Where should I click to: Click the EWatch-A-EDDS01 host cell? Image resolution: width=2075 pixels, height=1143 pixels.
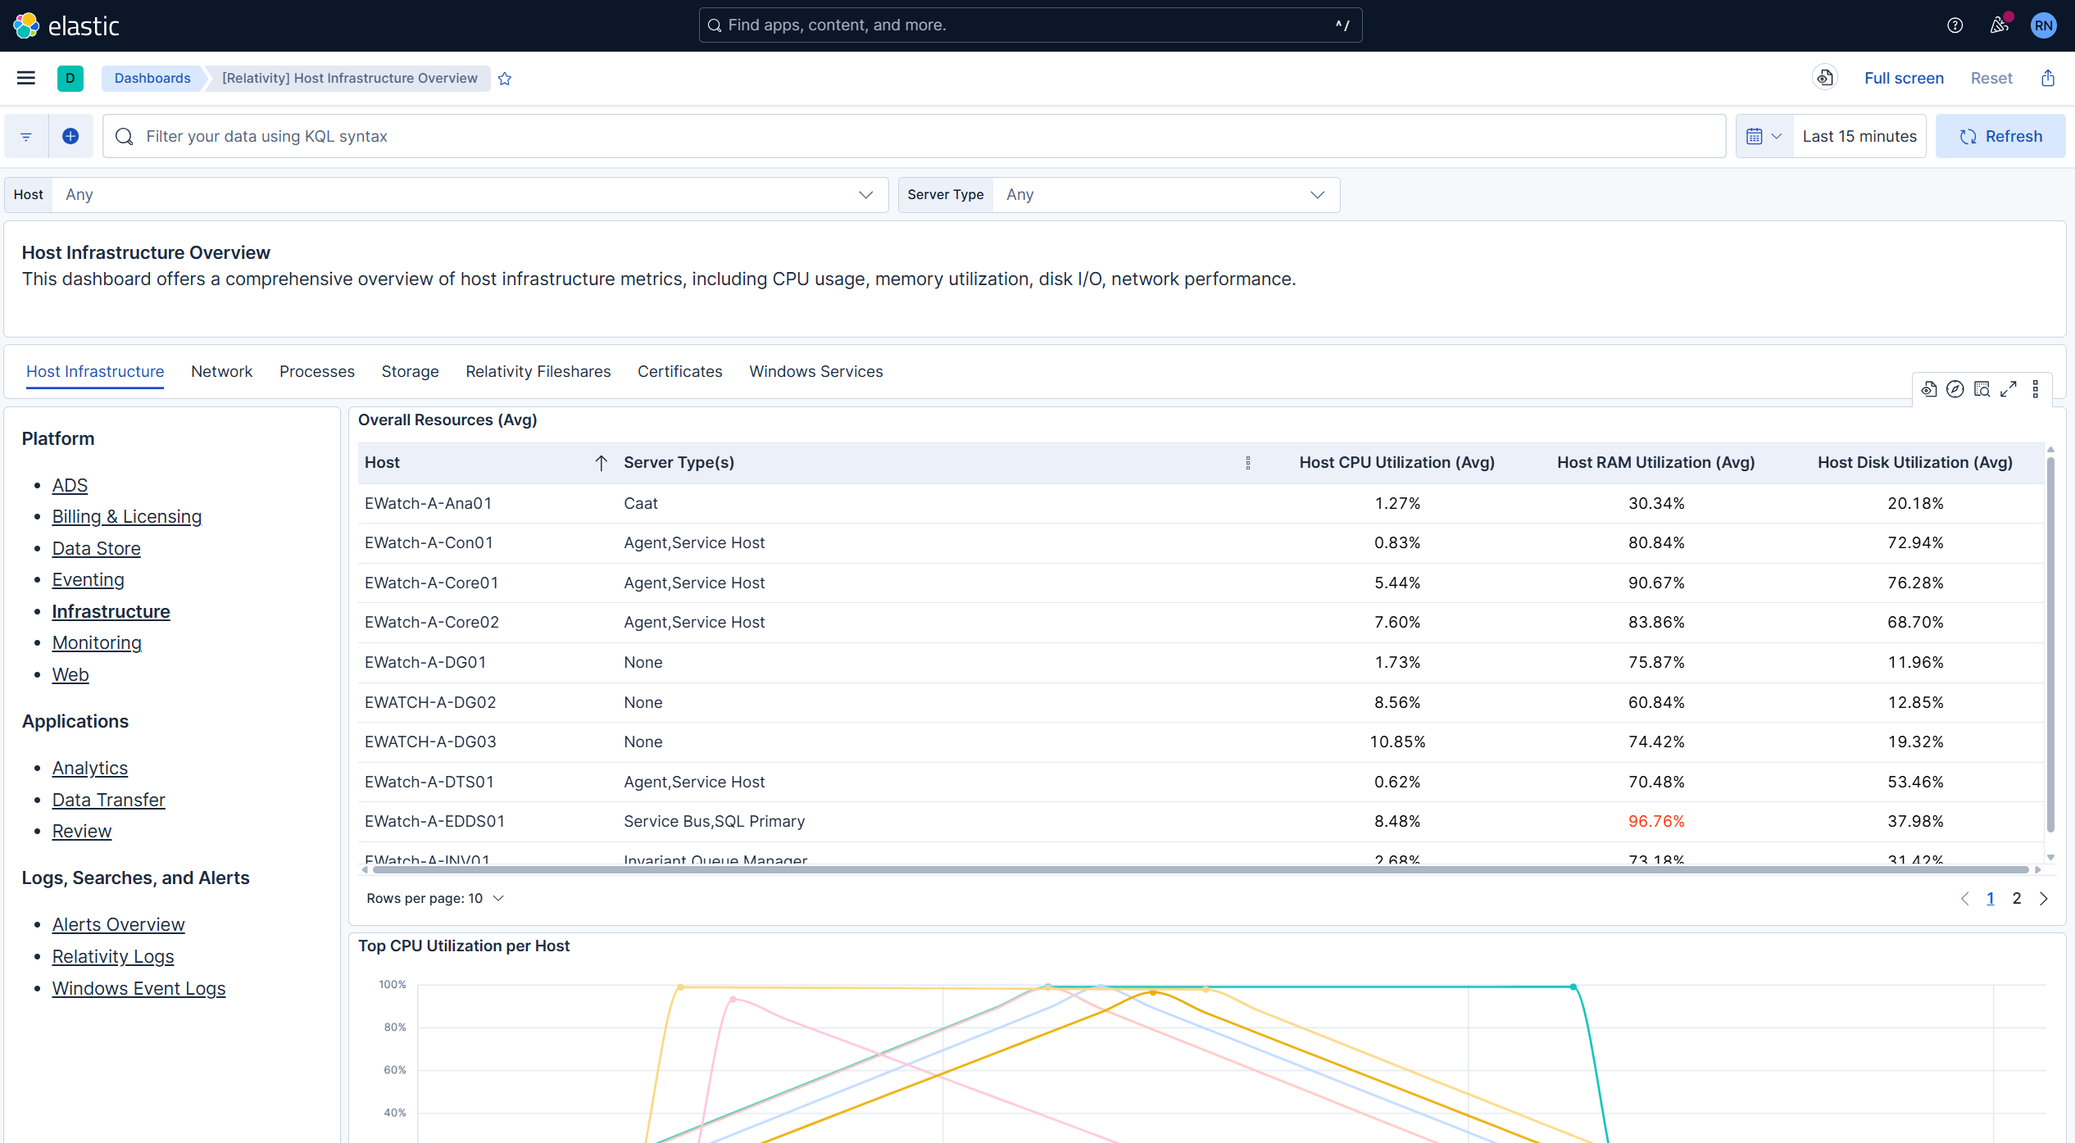(x=435, y=822)
